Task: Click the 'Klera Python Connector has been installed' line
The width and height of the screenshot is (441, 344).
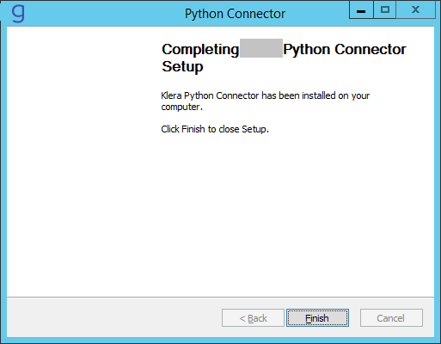Action: click(266, 95)
